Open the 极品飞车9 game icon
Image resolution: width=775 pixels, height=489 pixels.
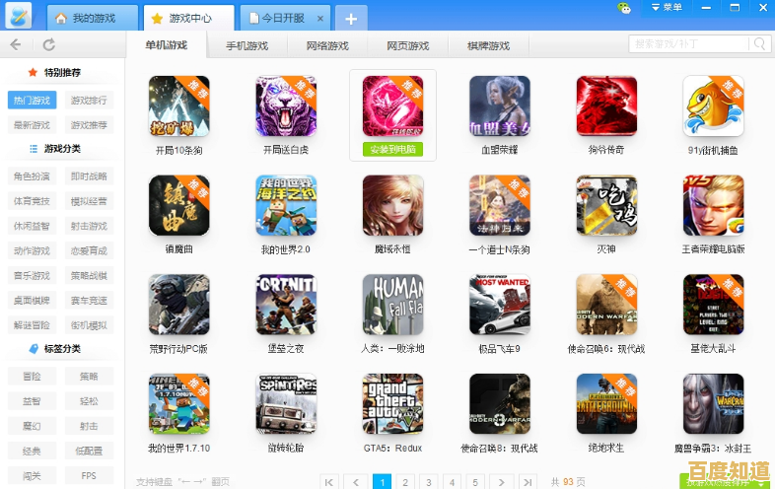click(x=499, y=305)
